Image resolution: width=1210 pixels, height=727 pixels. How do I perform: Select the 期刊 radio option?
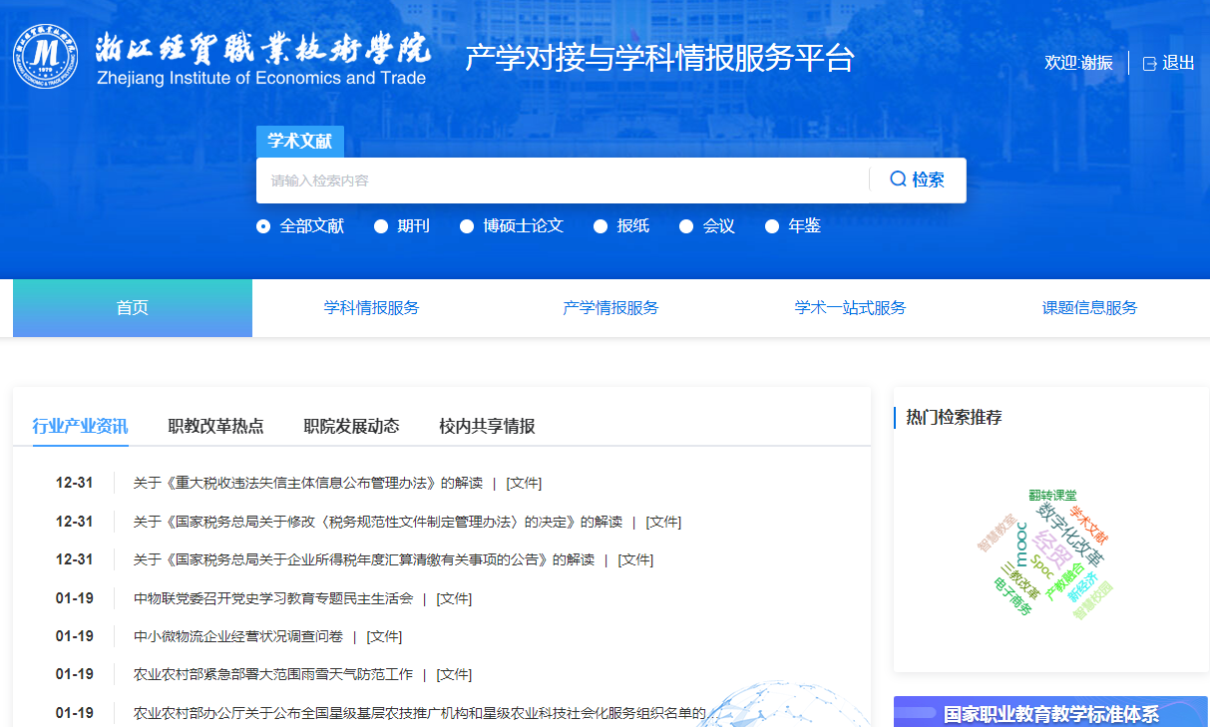click(381, 226)
